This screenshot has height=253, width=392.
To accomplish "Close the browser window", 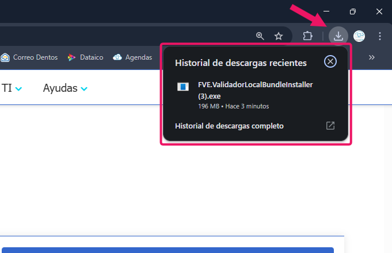I will coord(379,11).
